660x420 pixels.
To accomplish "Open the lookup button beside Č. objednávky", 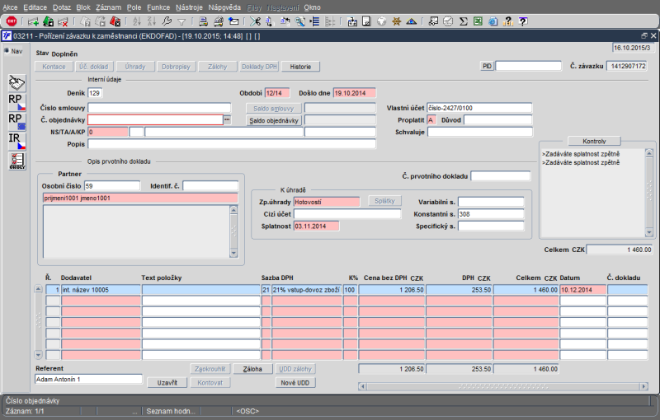I will (227, 120).
